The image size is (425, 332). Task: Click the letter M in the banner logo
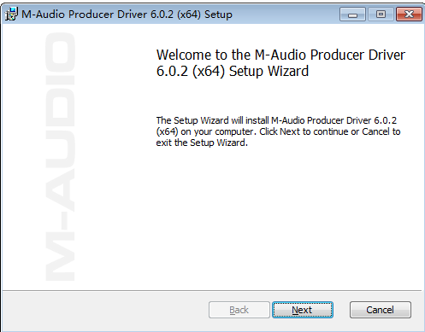60,257
